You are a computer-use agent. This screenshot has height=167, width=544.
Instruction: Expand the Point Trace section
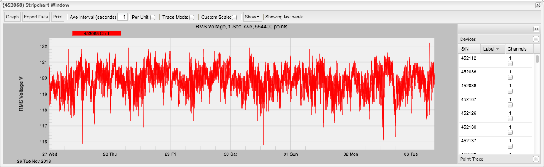point(535,159)
